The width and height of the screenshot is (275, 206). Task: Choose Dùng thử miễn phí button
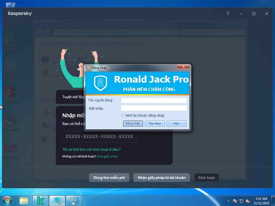109,178
